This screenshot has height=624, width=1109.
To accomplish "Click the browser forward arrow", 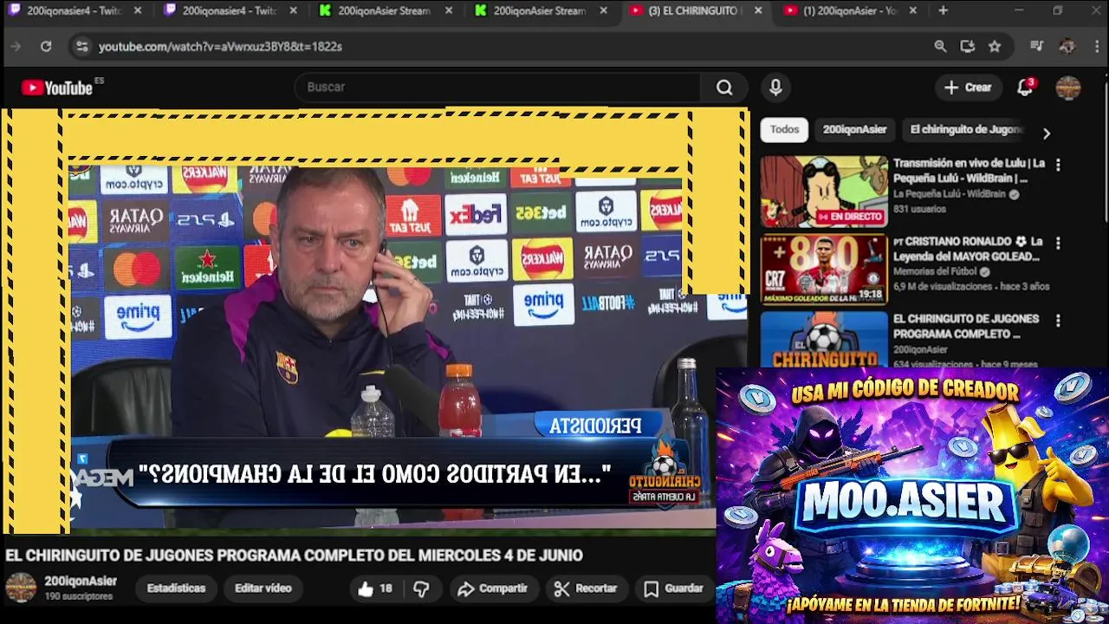I will [16, 46].
